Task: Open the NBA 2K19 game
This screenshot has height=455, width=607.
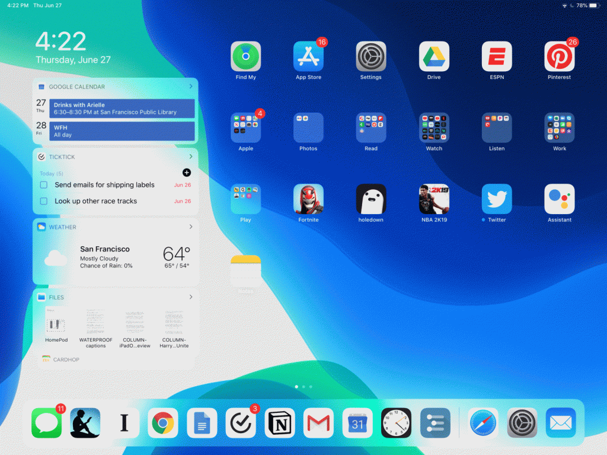Action: [433, 199]
